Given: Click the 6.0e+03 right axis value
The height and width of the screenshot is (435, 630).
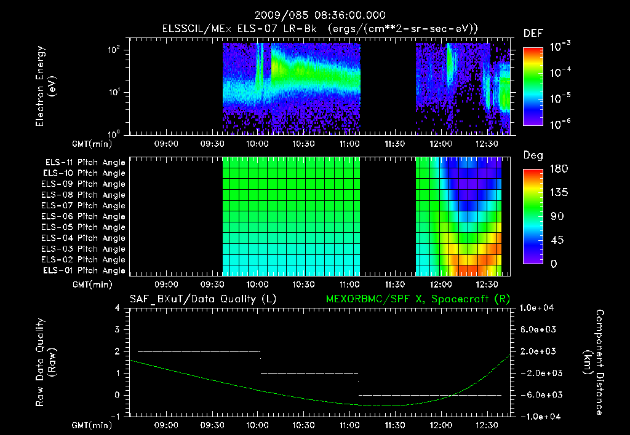Looking at the screenshot, I should coord(538,329).
